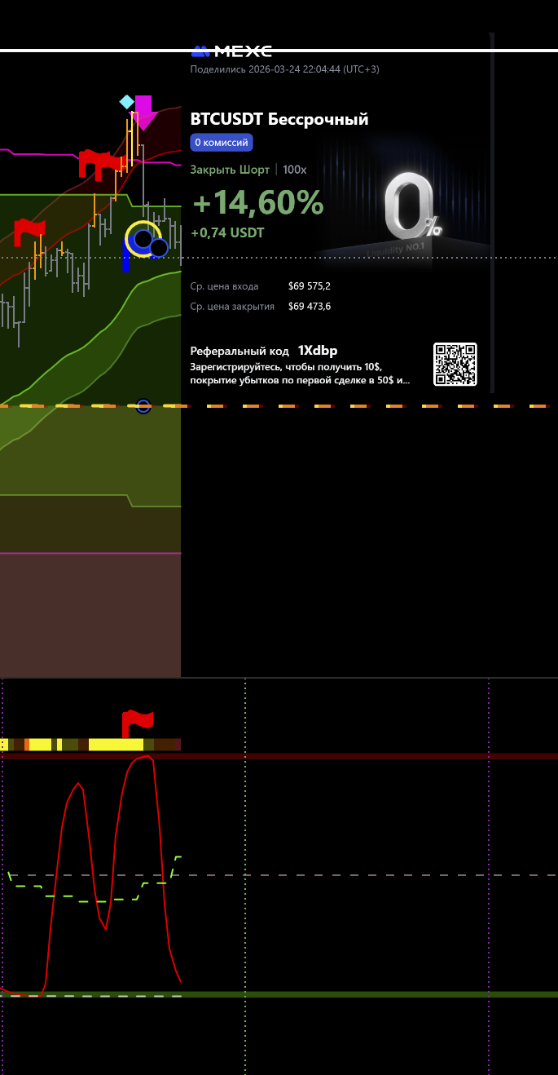Click the MEXC logo at the top

[x=231, y=51]
